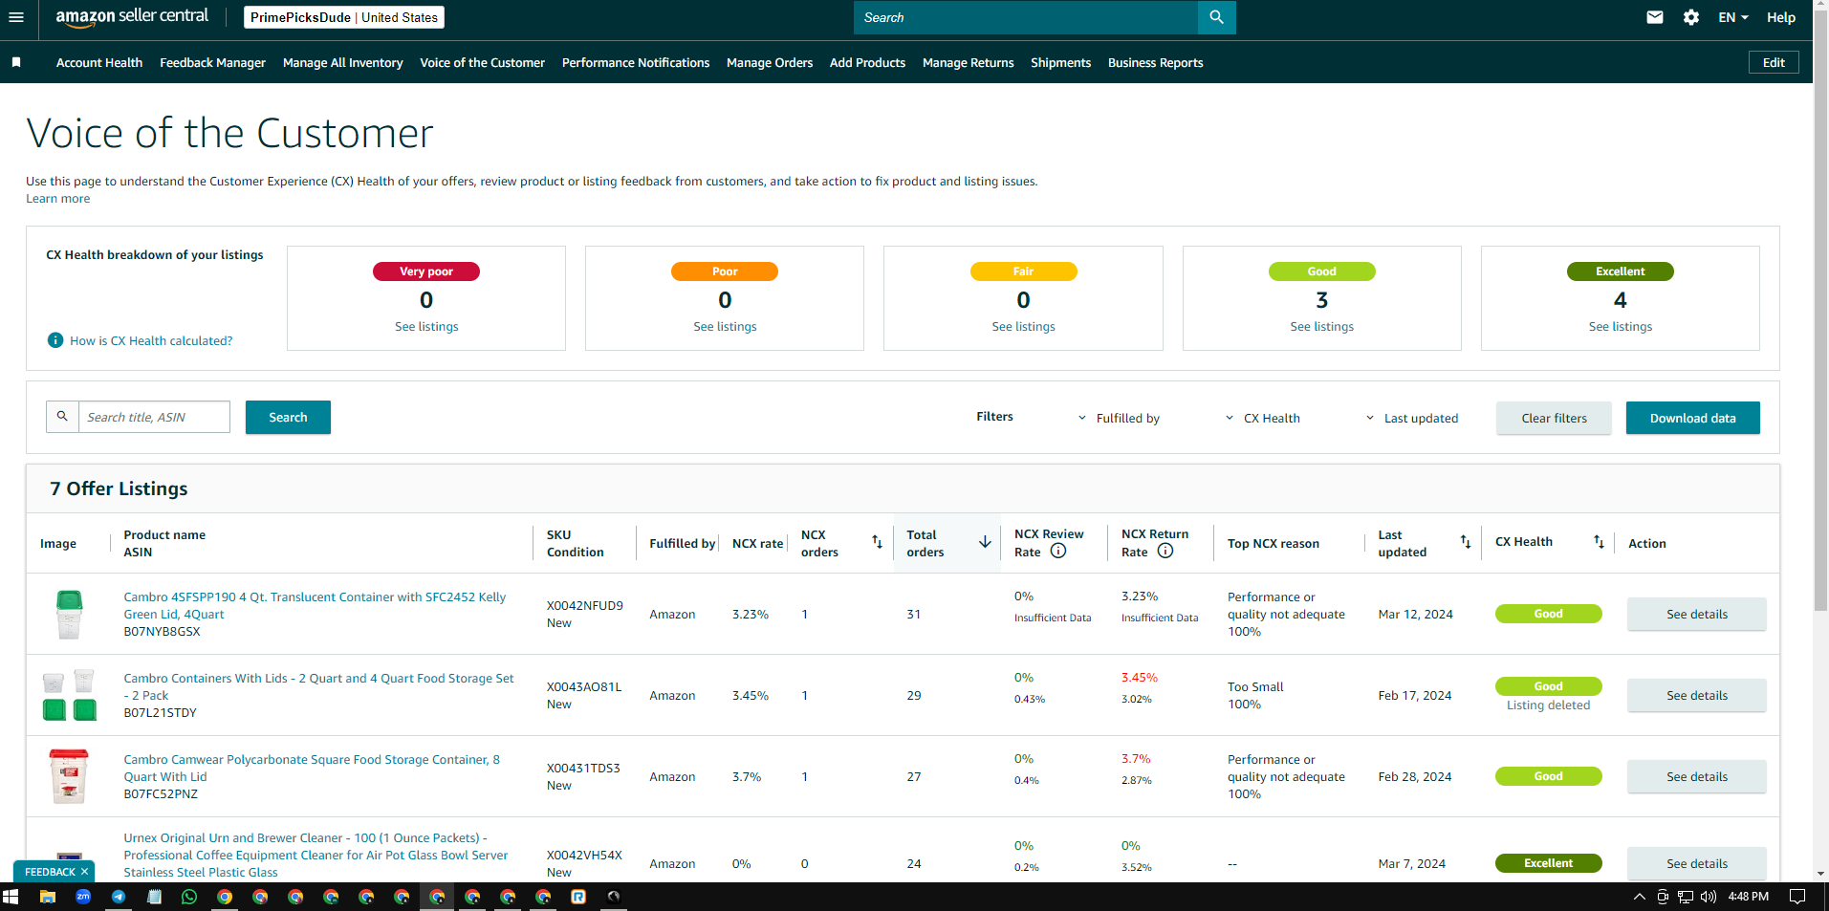This screenshot has height=911, width=1829.
Task: See listings under Very poor
Action: [426, 327]
